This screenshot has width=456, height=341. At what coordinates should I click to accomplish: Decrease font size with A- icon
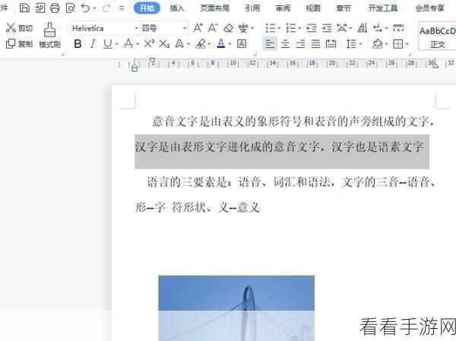(x=213, y=28)
